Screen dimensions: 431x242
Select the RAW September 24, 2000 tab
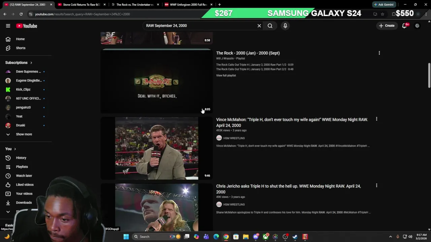(28, 5)
